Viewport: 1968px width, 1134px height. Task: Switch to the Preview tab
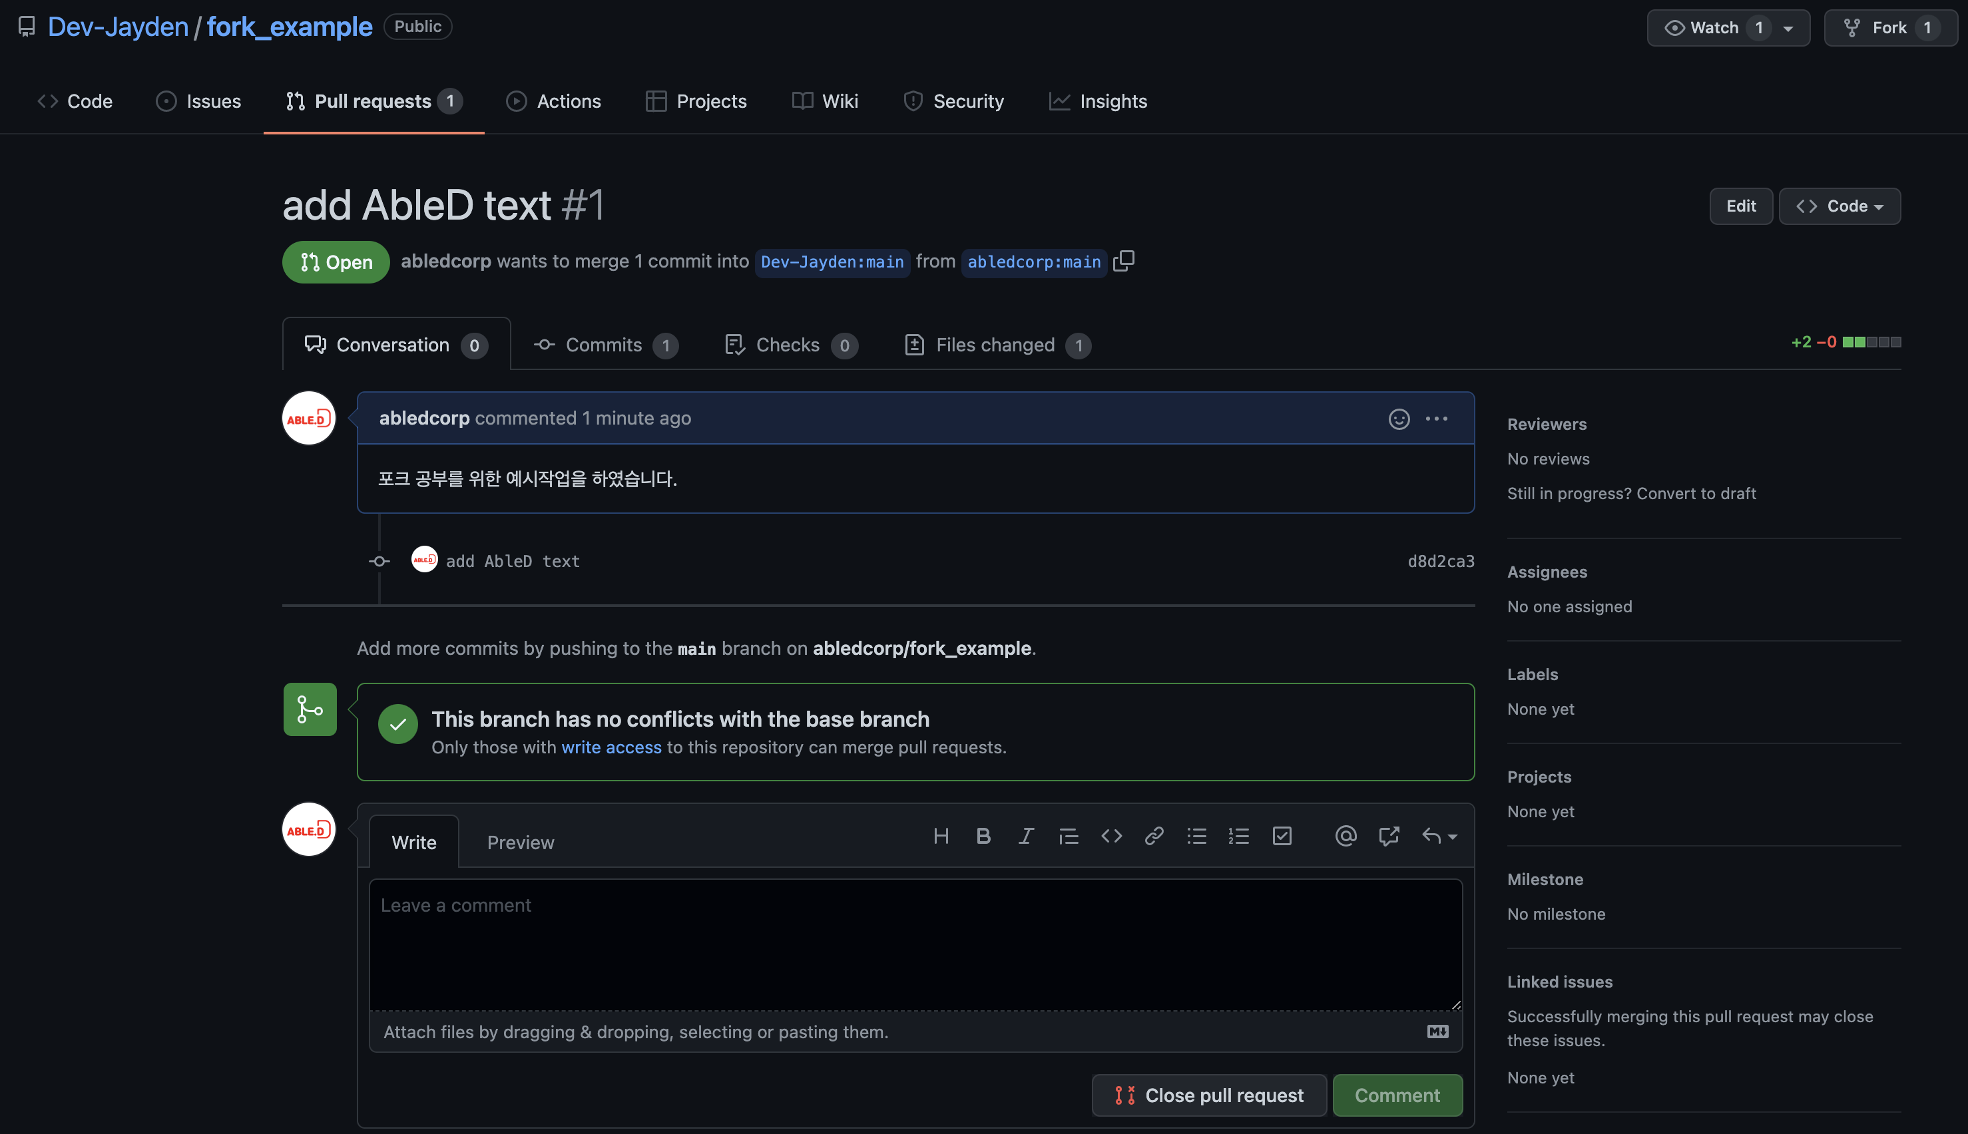point(520,843)
